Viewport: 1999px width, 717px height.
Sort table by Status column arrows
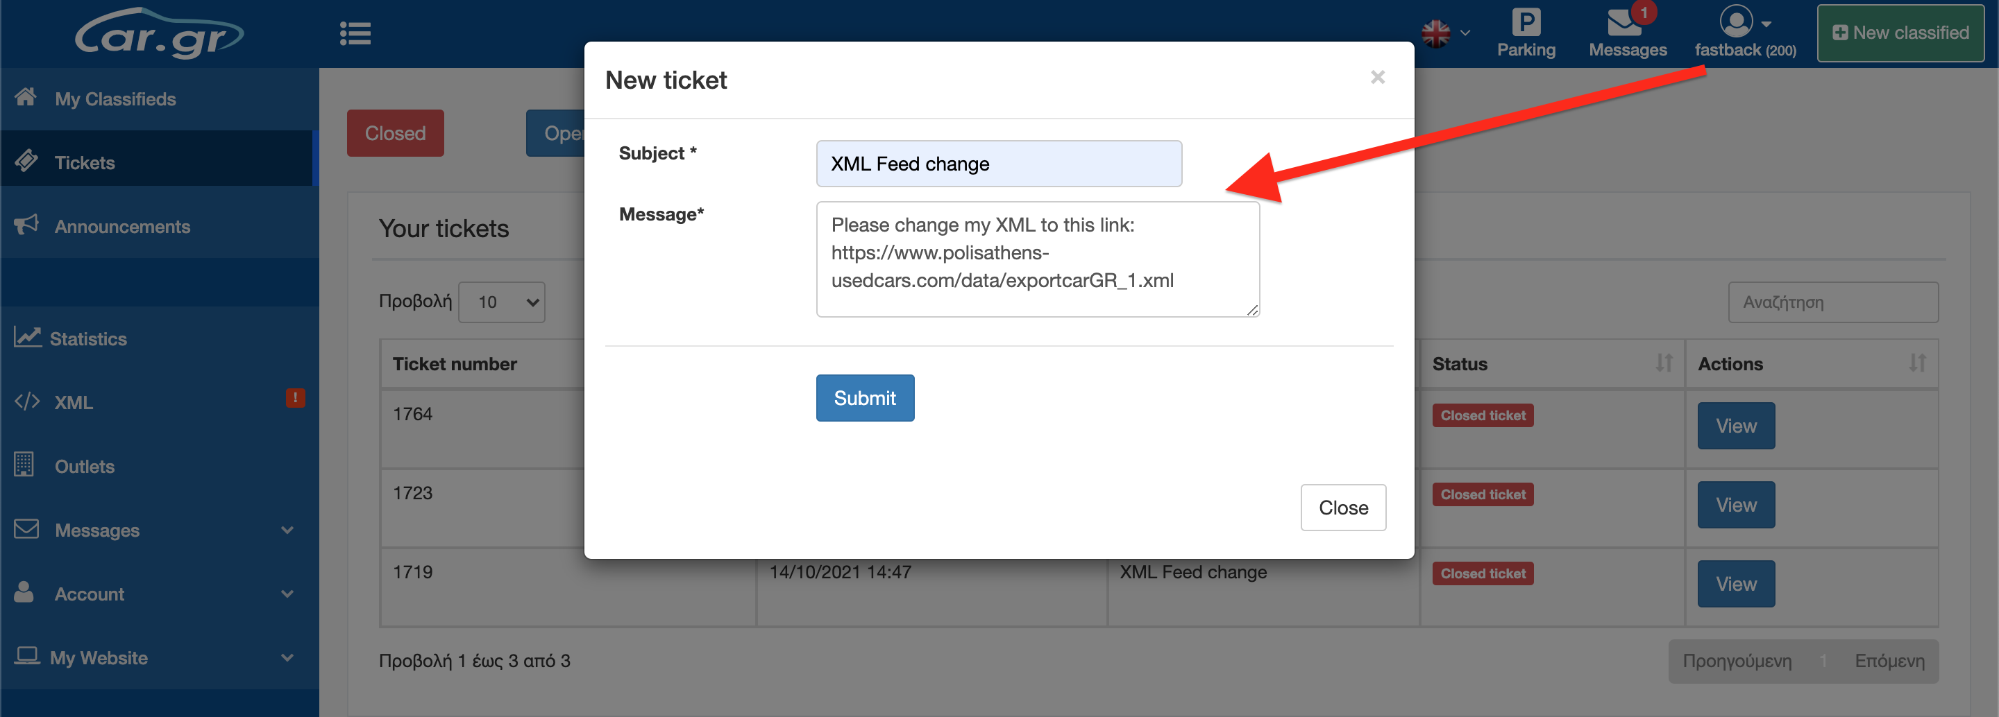tap(1664, 363)
